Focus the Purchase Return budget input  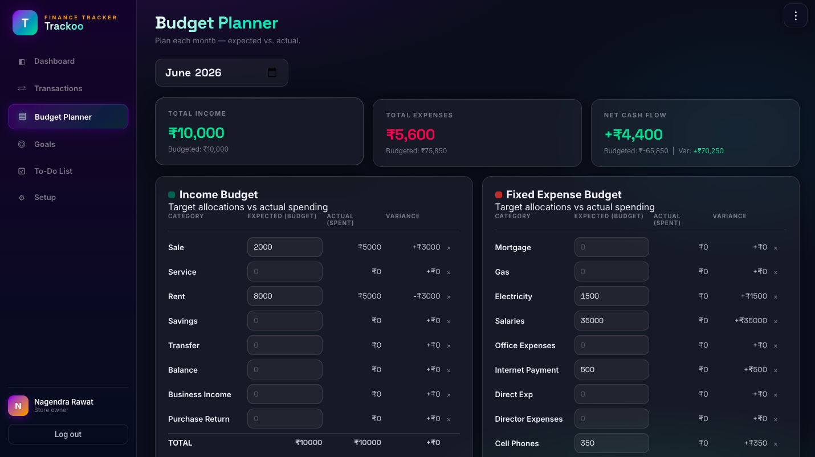(285, 419)
